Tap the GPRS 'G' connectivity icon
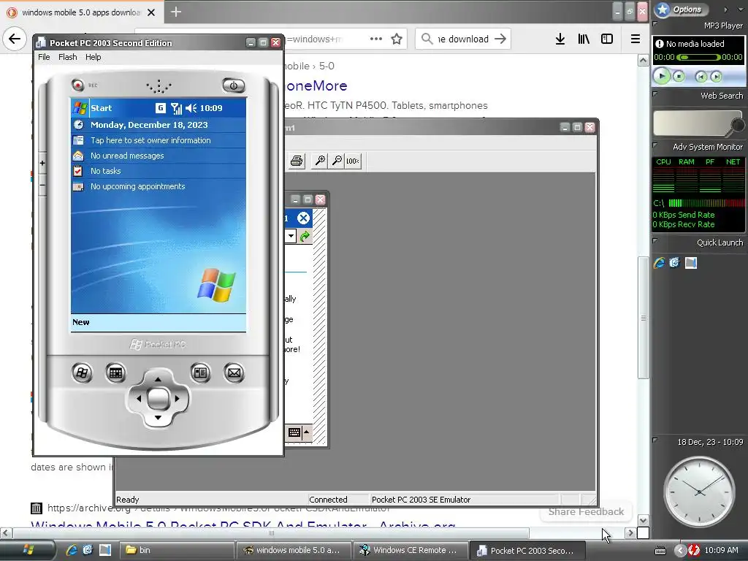This screenshot has width=748, height=561. (160, 108)
